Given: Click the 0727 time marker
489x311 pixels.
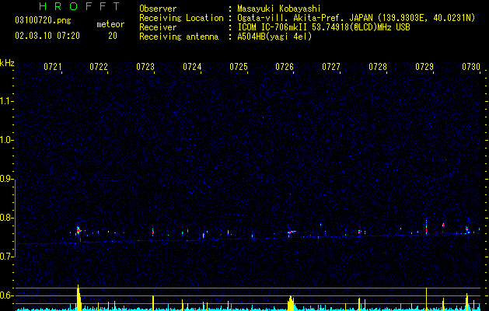Looking at the screenshot, I should coord(331,67).
